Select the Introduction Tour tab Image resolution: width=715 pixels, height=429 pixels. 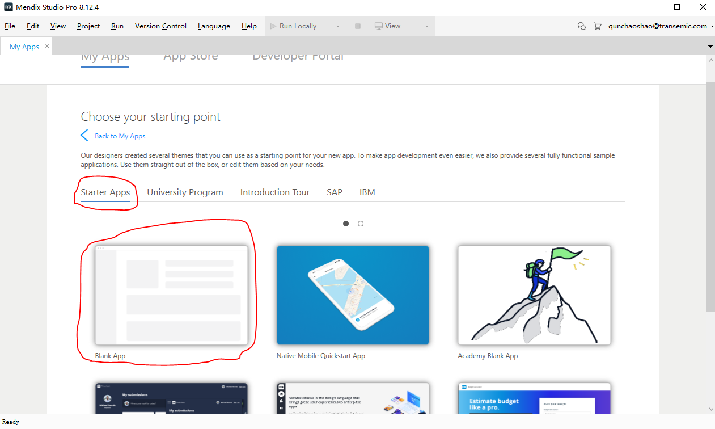tap(275, 192)
